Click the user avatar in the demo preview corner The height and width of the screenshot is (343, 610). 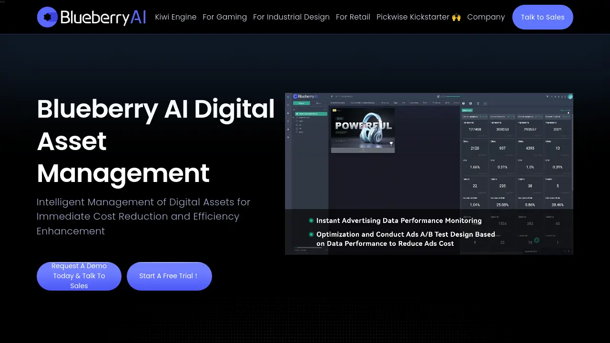point(570,96)
